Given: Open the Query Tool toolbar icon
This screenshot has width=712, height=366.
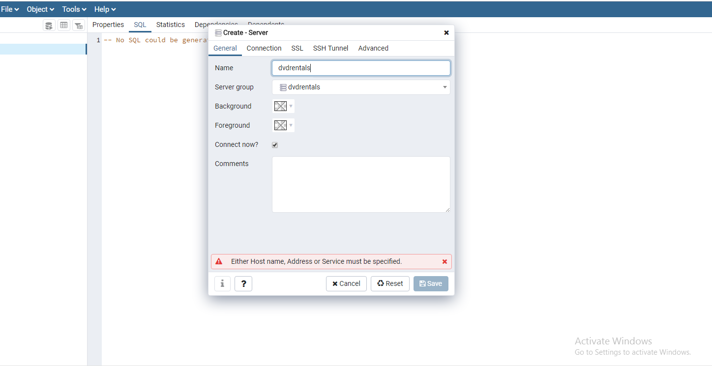Looking at the screenshot, I should point(49,26).
